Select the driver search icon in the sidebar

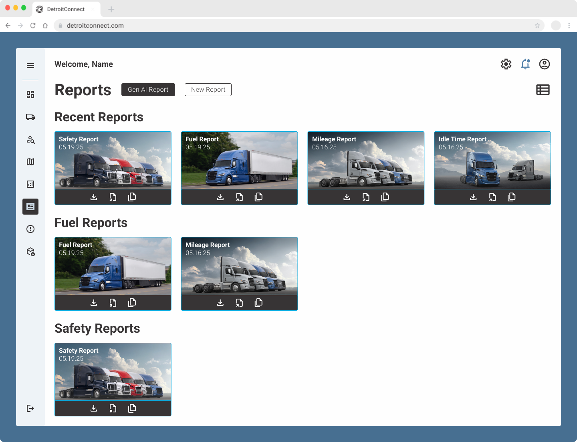30,140
